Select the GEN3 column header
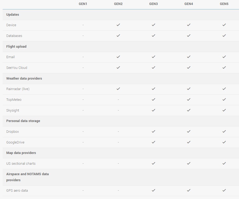This screenshot has width=239, height=199. click(153, 4)
